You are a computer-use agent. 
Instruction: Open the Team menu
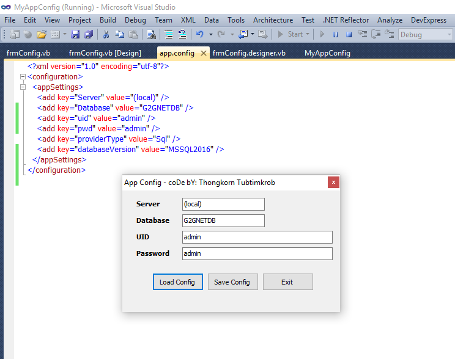(x=163, y=20)
